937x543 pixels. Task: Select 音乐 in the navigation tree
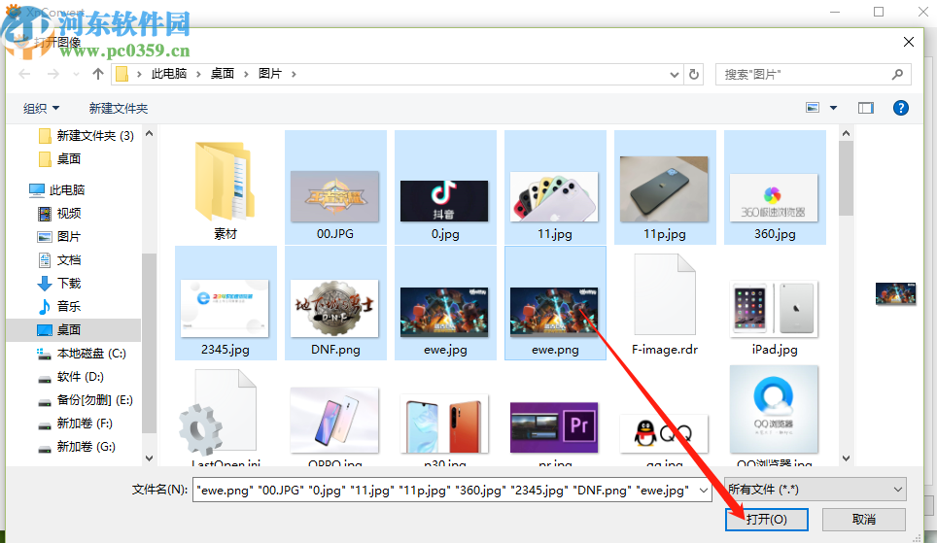point(59,306)
